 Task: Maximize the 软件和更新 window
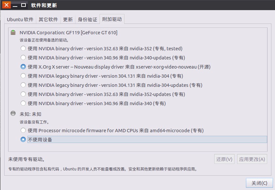pyautogui.click(x=24, y=5)
